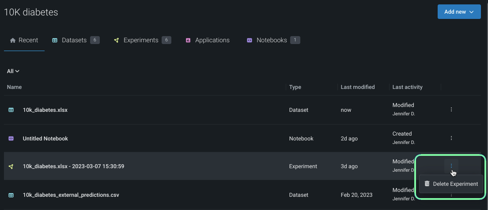Viewport: 488px width, 210px height.
Task: Open the more options menu for Untitled Notebook
Action: [x=451, y=138]
